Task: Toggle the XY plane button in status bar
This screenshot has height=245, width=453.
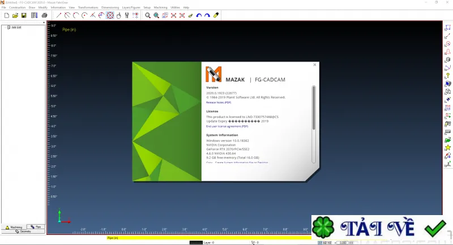Action: point(320,243)
